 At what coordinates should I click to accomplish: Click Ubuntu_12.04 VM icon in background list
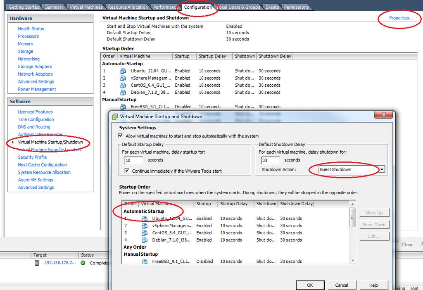(x=123, y=71)
